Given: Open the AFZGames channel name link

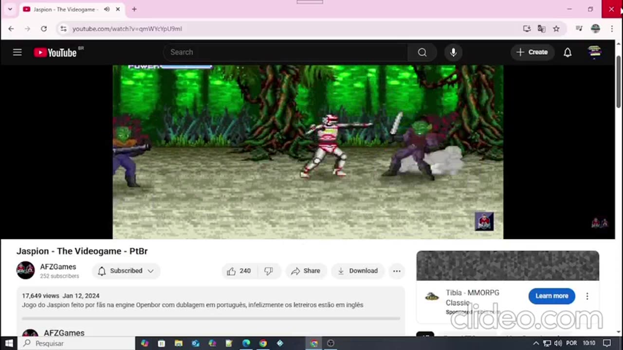Looking at the screenshot, I should [58, 267].
